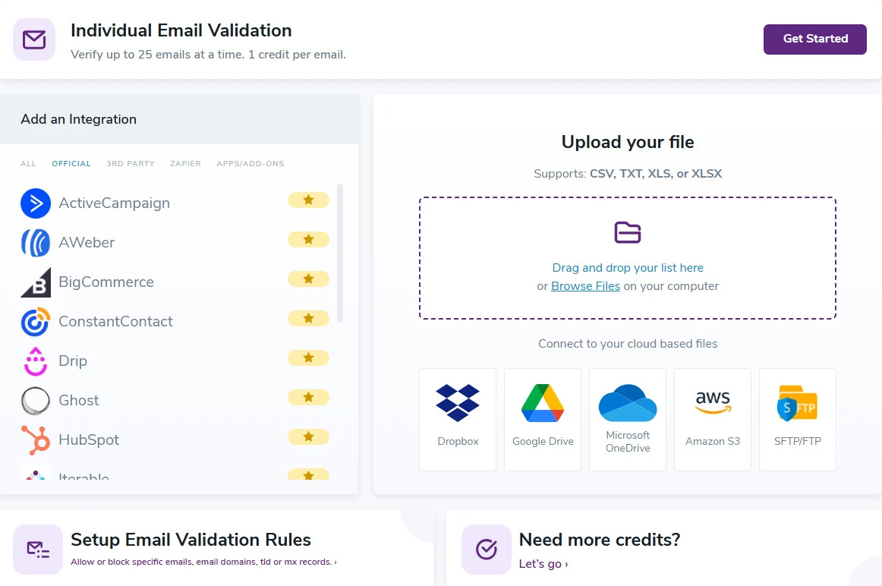The width and height of the screenshot is (882, 586).
Task: Switch to the ALL integrations tab
Action: [29, 164]
